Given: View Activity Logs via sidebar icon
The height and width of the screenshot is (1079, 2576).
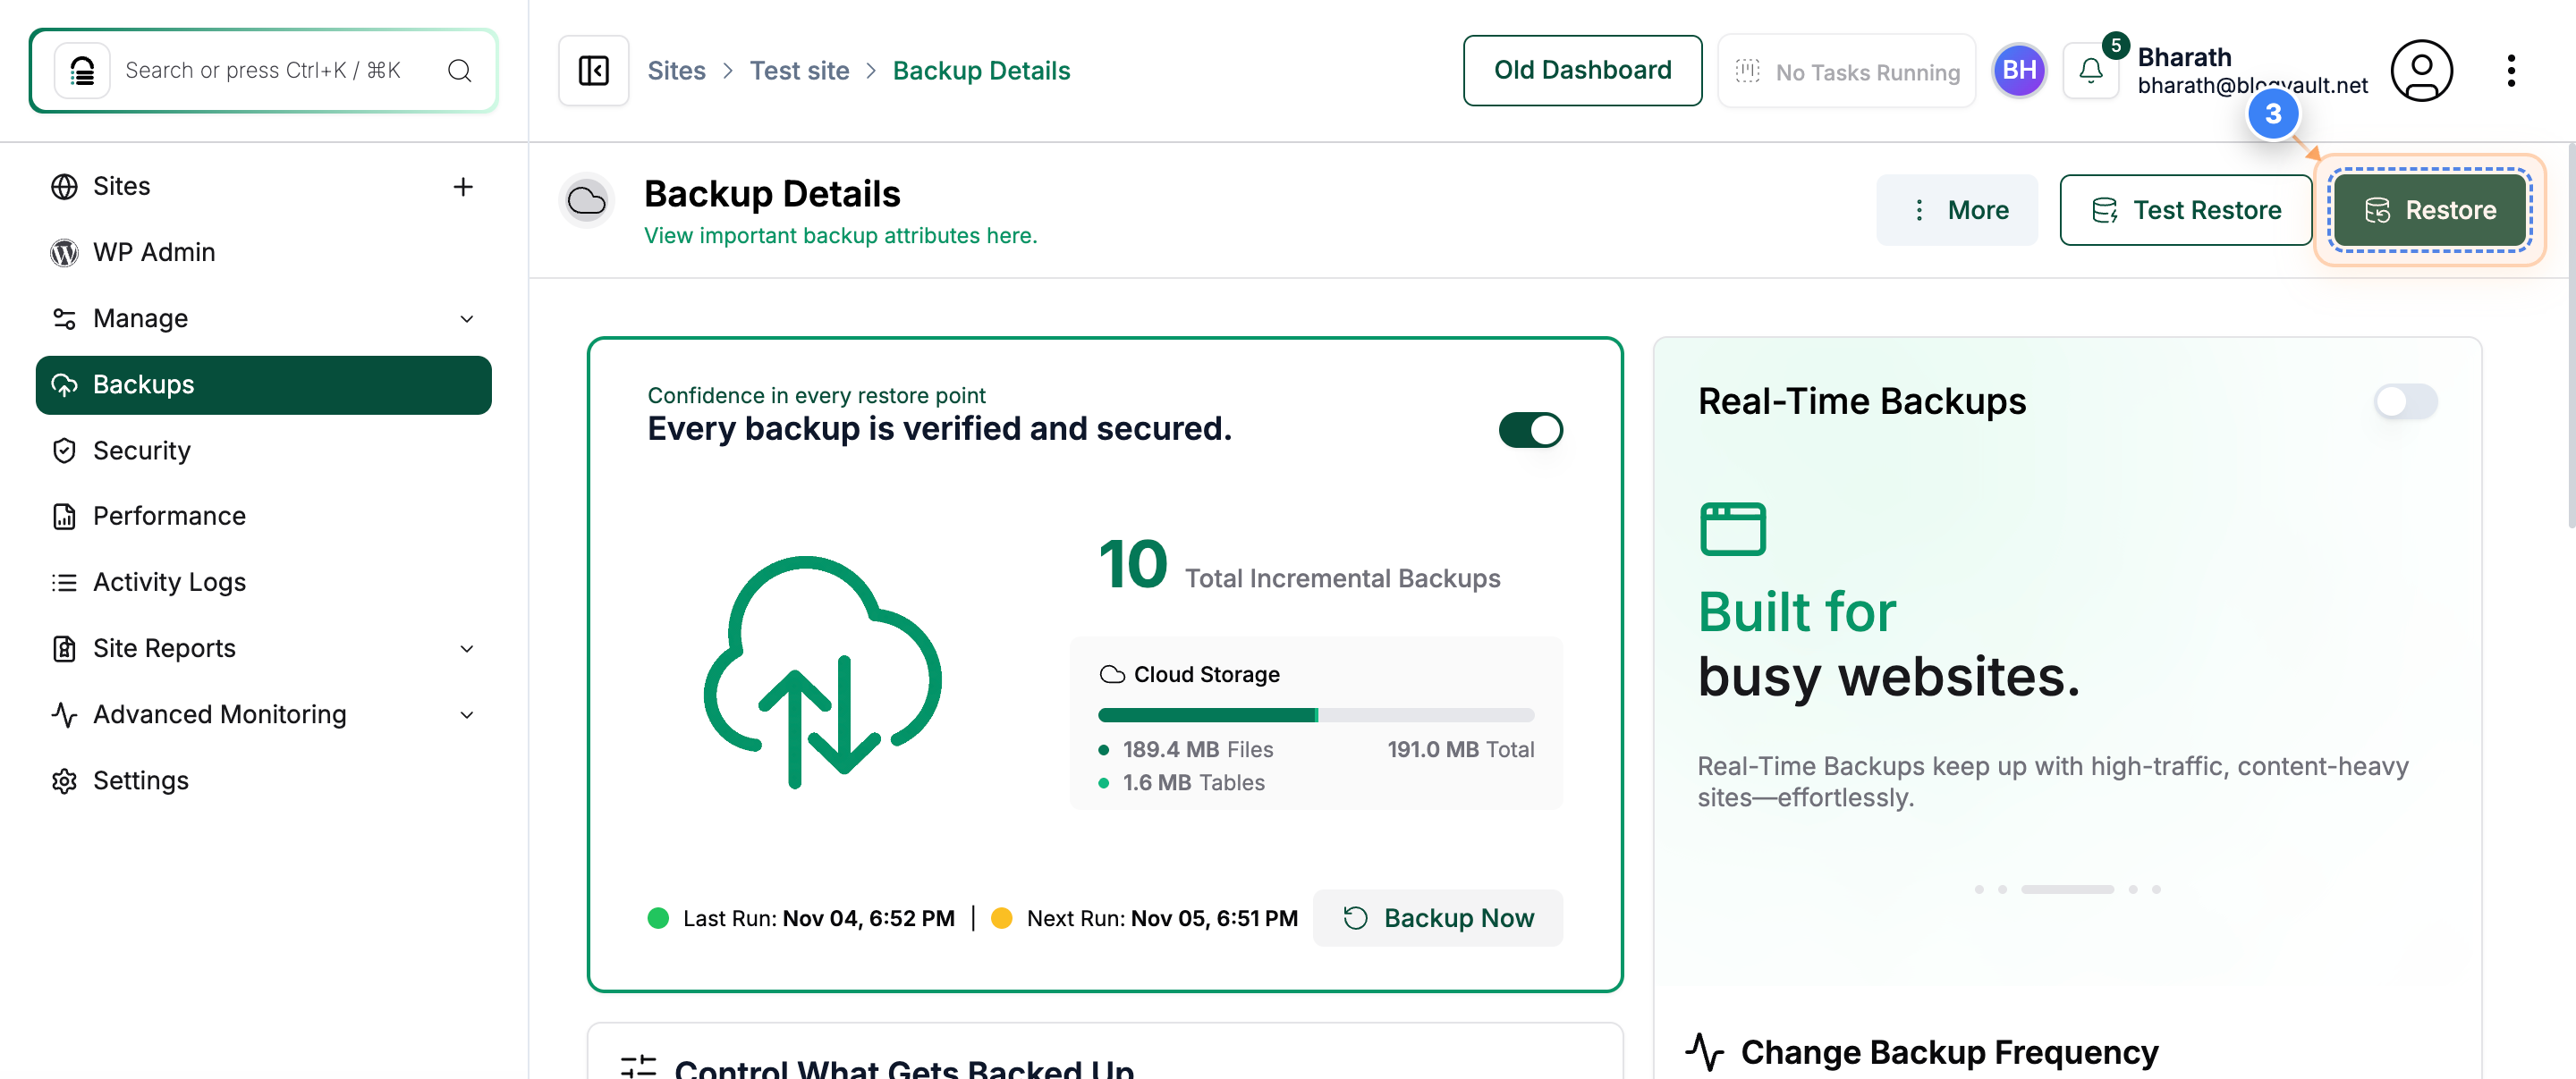Looking at the screenshot, I should click(x=64, y=581).
